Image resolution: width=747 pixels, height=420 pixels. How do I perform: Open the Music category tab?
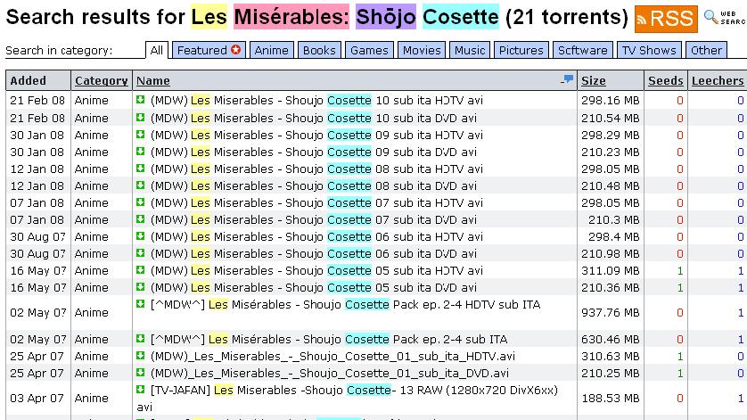[x=469, y=50]
